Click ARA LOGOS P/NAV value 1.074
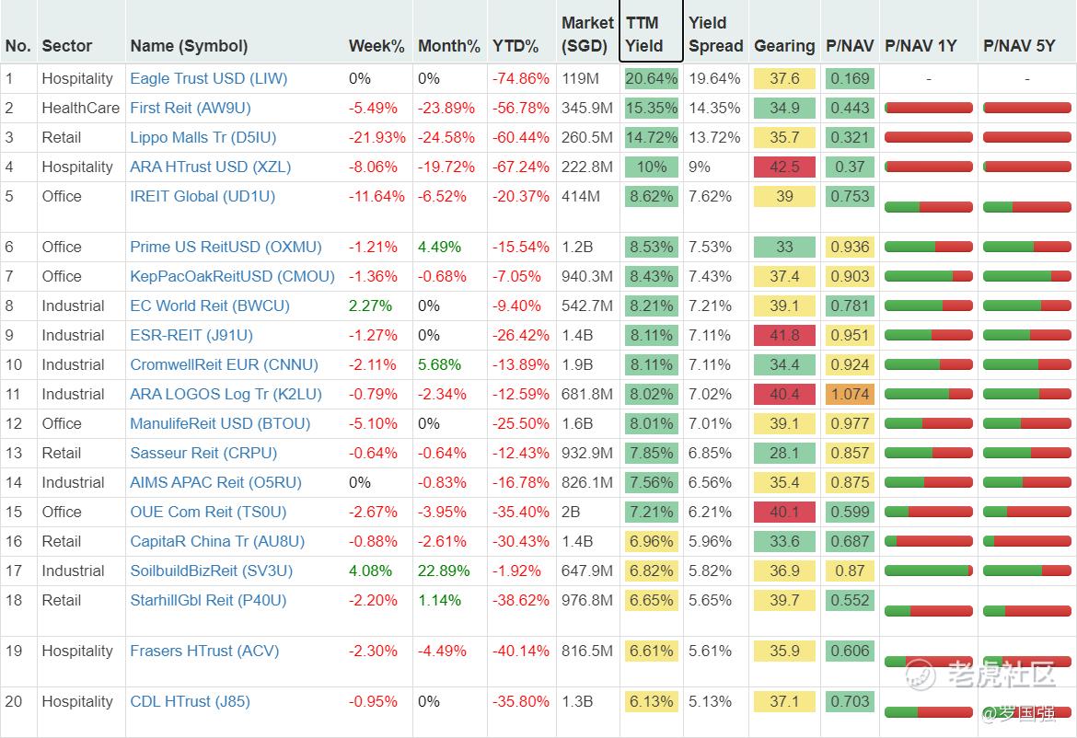The image size is (1077, 738). pos(850,394)
